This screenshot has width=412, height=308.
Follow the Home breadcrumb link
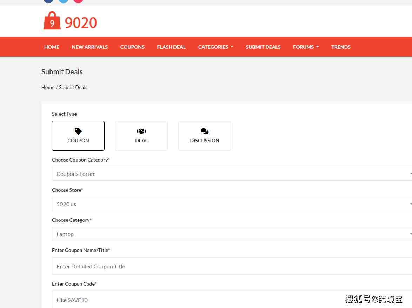pos(48,87)
